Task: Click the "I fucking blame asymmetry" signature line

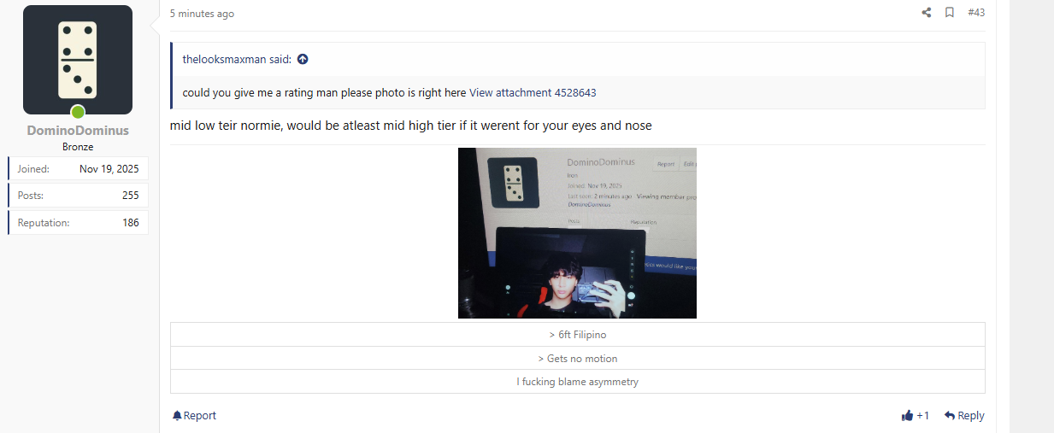Action: pyautogui.click(x=577, y=382)
